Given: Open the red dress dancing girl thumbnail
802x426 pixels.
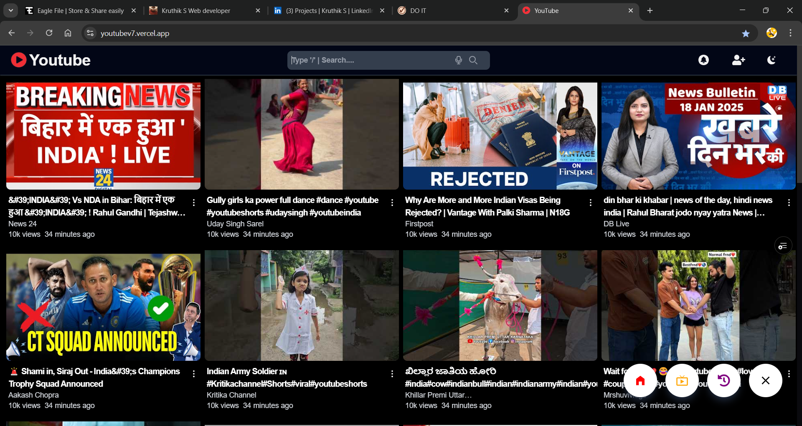Looking at the screenshot, I should (302, 134).
